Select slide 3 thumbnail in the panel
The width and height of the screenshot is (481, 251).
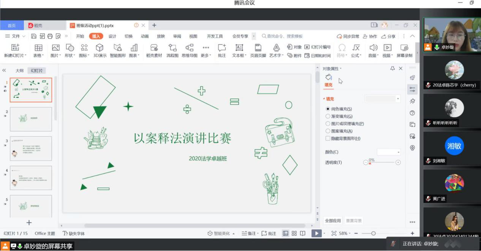click(x=31, y=149)
